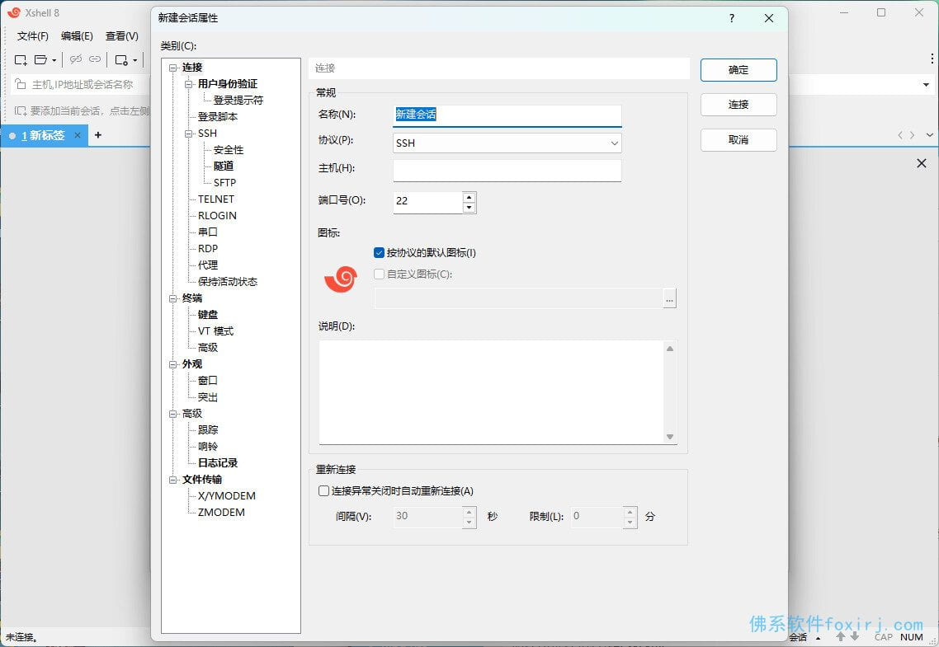Open the dropdown arrow beside new terminal icon
The image size is (939, 647).
coord(134,60)
